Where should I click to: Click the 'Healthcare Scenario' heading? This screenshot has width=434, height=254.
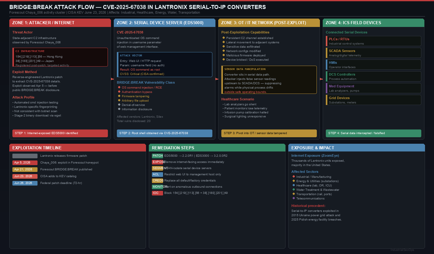point(238,99)
